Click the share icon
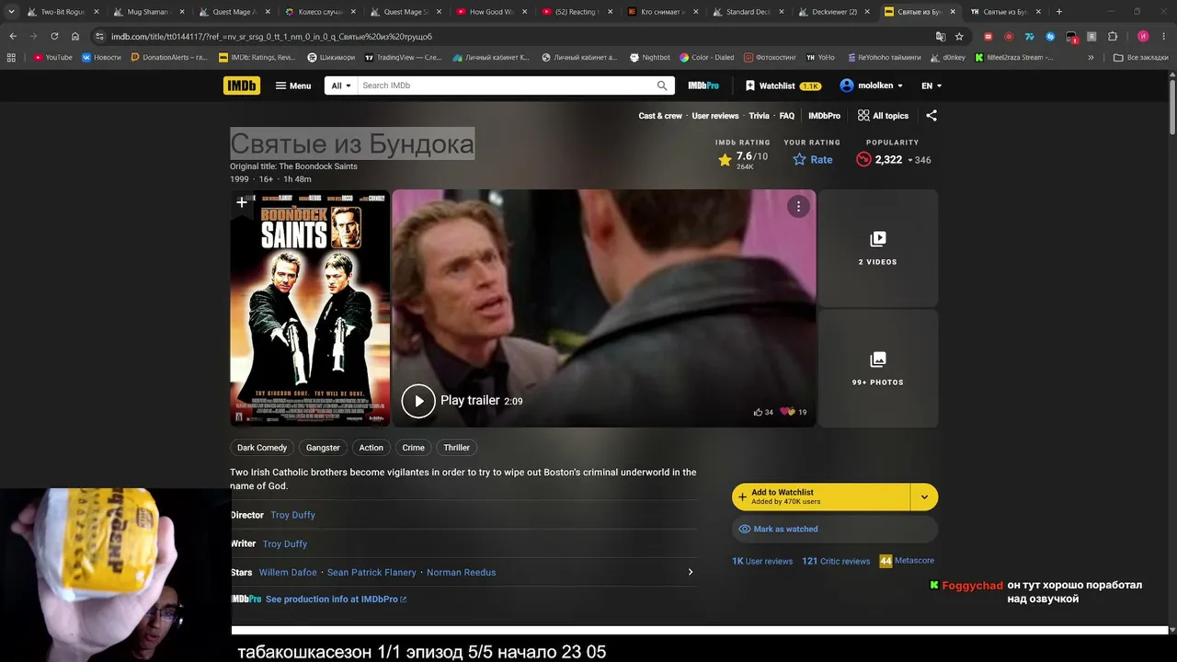This screenshot has height=662, width=1177. (931, 116)
